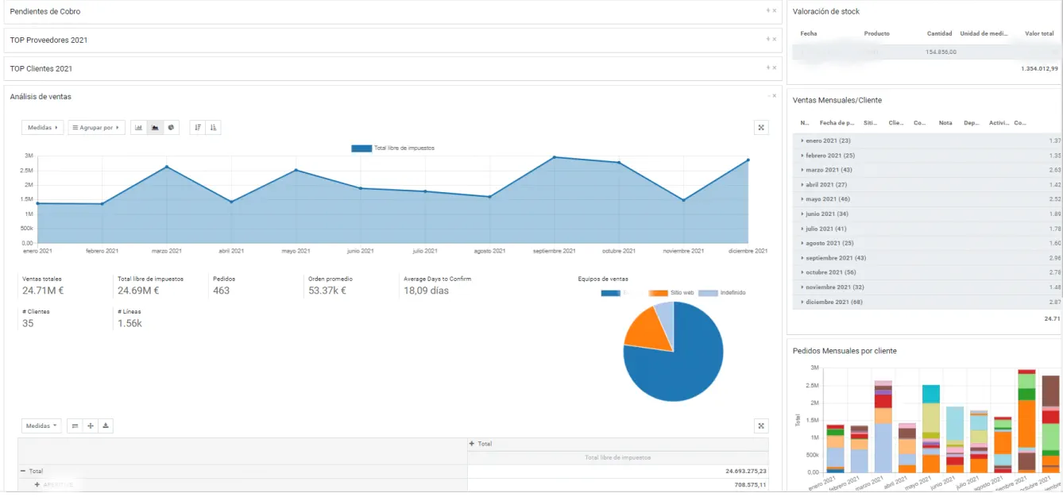Viewport: 1063px width, 497px height.
Task: Sort the chart in descending order
Action: 198,127
